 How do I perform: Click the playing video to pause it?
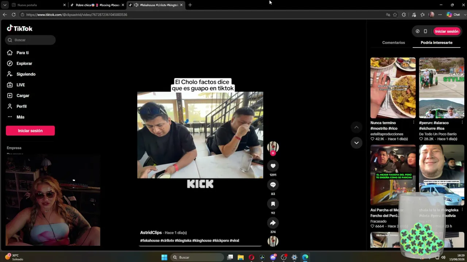tap(200, 135)
